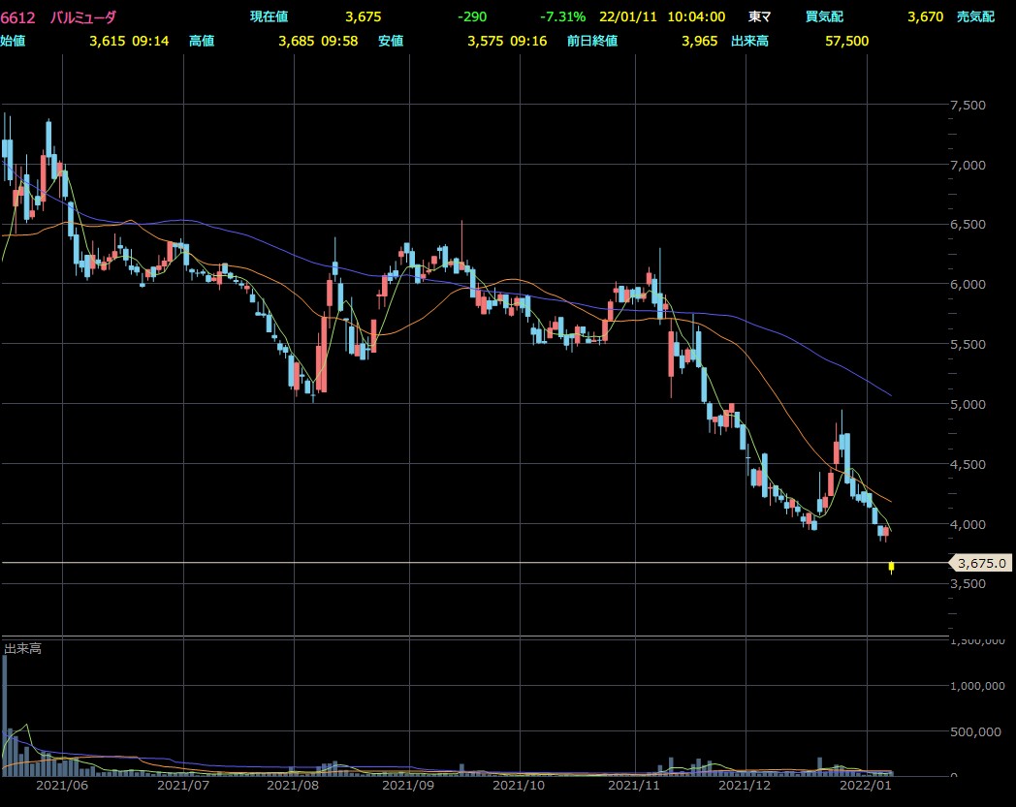Click the 始値 label

13,41
